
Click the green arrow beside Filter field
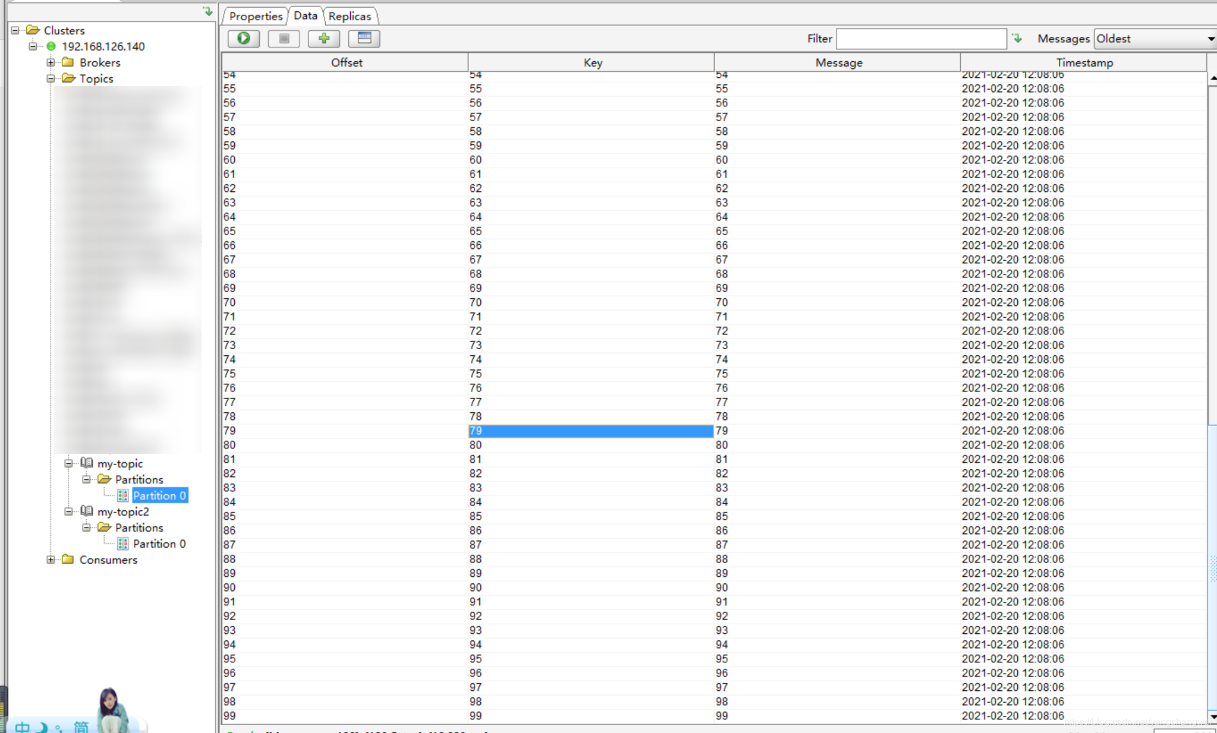1017,39
